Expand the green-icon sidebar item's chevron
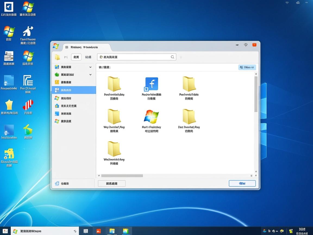 pyautogui.click(x=90, y=75)
